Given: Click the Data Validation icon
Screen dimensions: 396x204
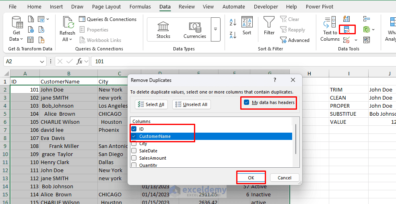Looking at the screenshot, I should pyautogui.click(x=346, y=40).
